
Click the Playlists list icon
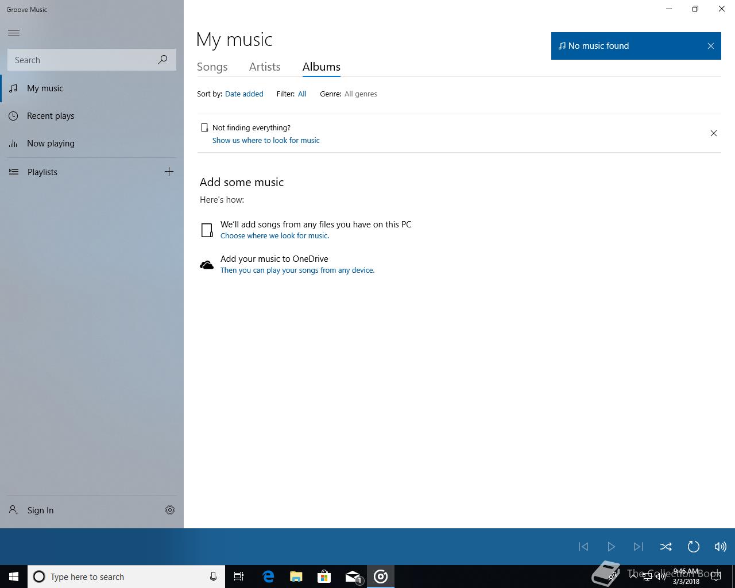(x=14, y=172)
